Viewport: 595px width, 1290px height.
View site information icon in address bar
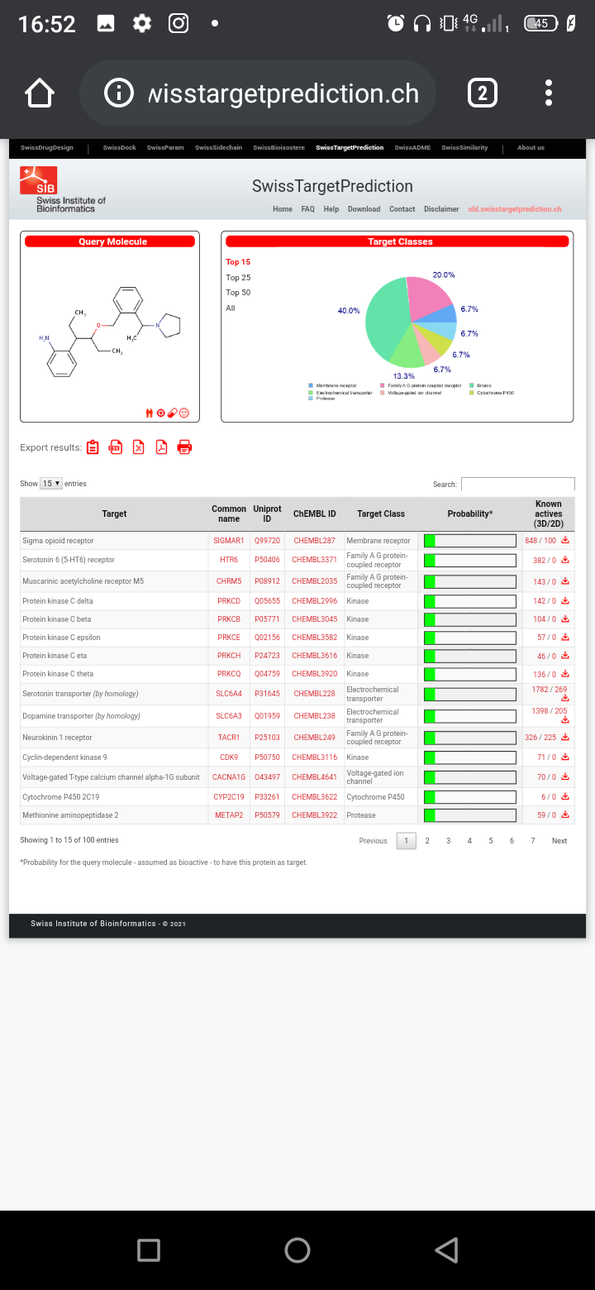119,93
